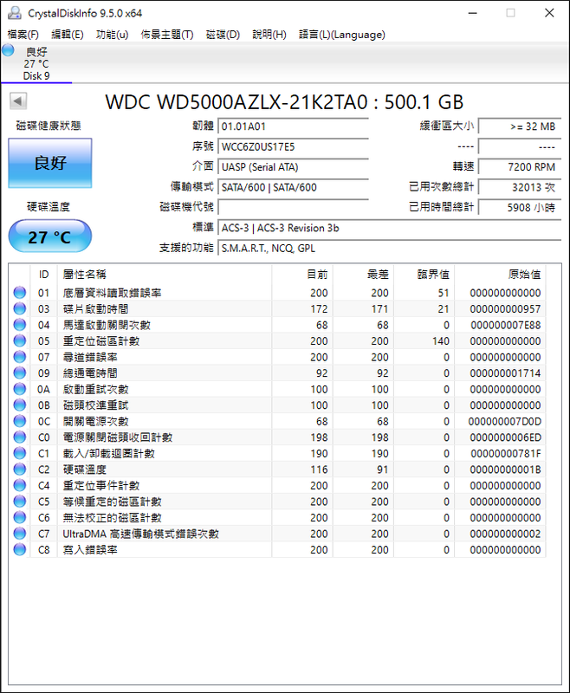Click status orb for ID 05 row
The image size is (570, 693).
tap(19, 340)
